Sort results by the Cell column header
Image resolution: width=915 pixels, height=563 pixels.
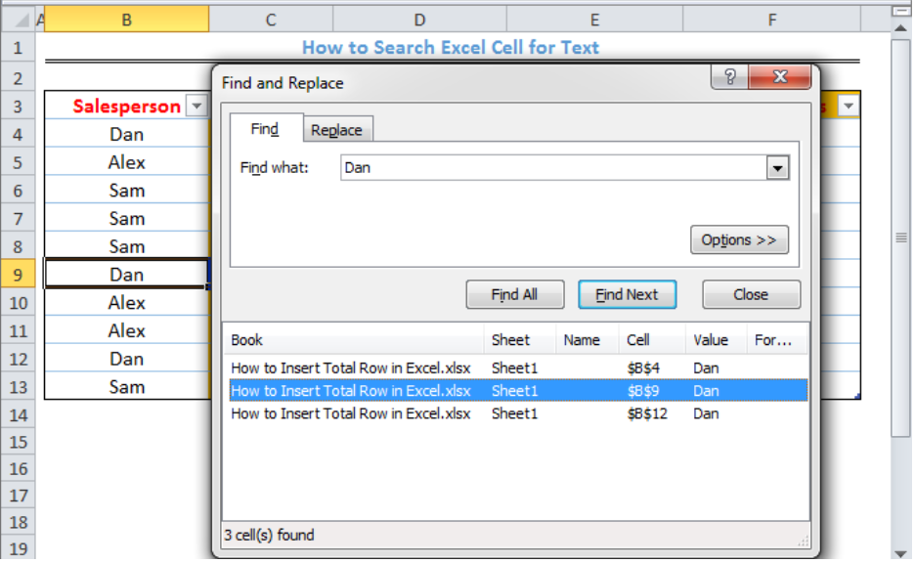pyautogui.click(x=652, y=340)
